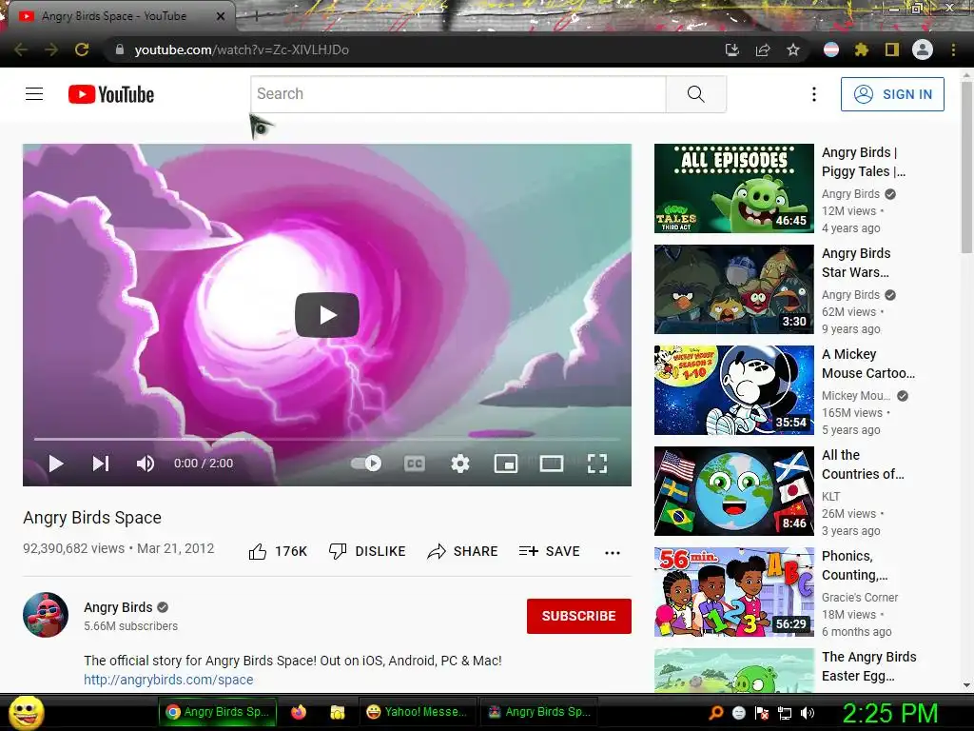This screenshot has height=731, width=974.
Task: Bookmark this page with the star
Action: point(793,49)
